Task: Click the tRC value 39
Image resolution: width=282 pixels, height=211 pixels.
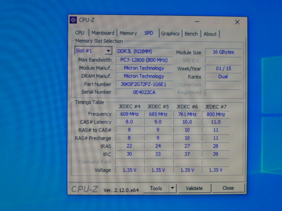Action: pyautogui.click(x=215, y=154)
